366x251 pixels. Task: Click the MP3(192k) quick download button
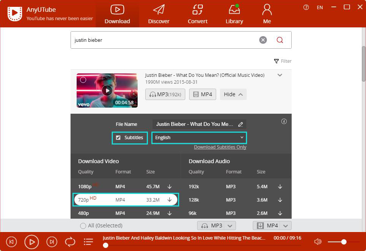(x=165, y=94)
